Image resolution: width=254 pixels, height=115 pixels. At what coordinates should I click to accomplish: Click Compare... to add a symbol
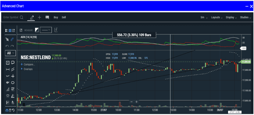point(28,65)
